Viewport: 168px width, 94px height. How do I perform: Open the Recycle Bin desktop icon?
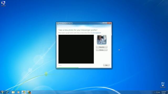(163, 85)
